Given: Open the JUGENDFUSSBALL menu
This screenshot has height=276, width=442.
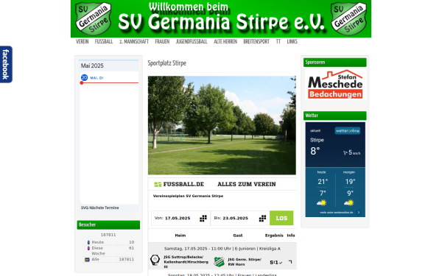Looking at the screenshot, I should pyautogui.click(x=192, y=42).
